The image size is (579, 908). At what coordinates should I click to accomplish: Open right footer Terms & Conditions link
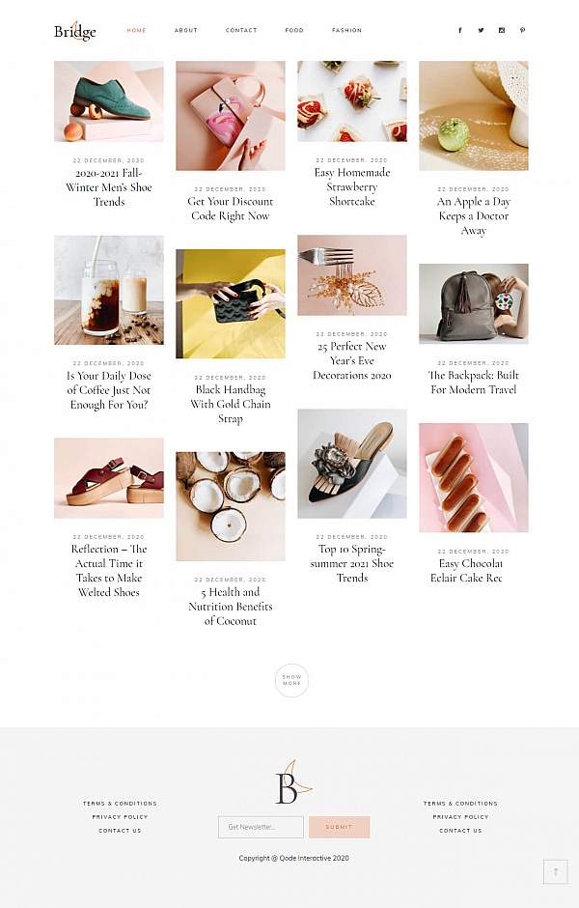pyautogui.click(x=460, y=804)
